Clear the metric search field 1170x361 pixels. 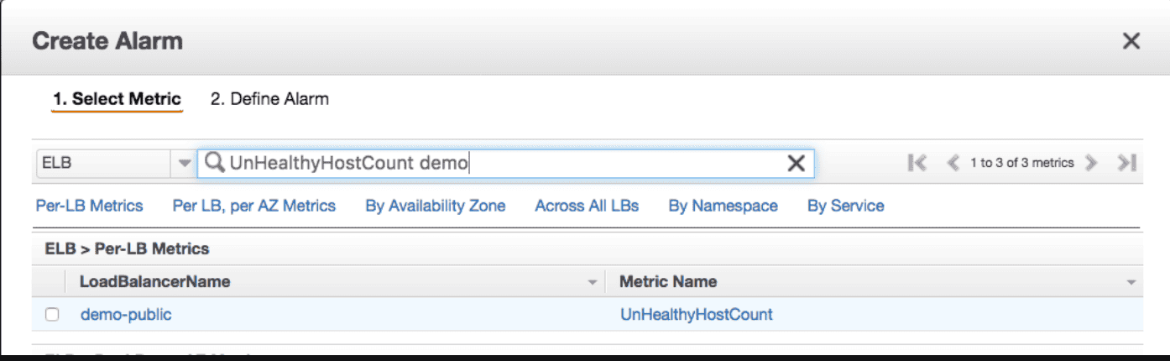tap(795, 163)
